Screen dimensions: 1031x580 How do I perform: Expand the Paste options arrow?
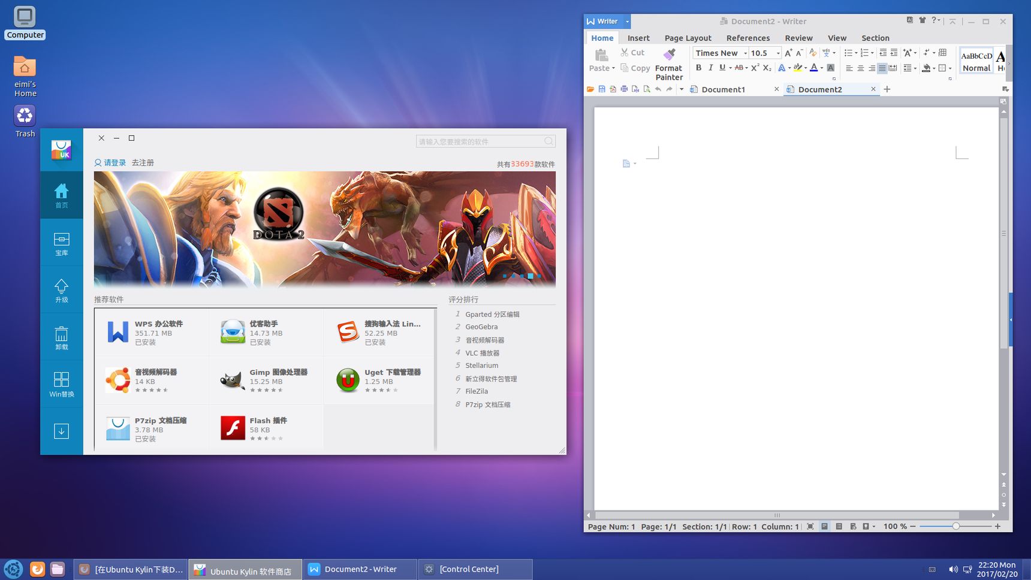(613, 68)
